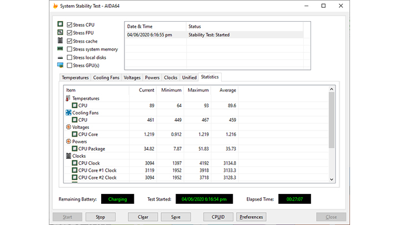This screenshot has width=400, height=225.
Task: Click the blue fan icon beside Cooling Fans
Action: tap(68, 112)
